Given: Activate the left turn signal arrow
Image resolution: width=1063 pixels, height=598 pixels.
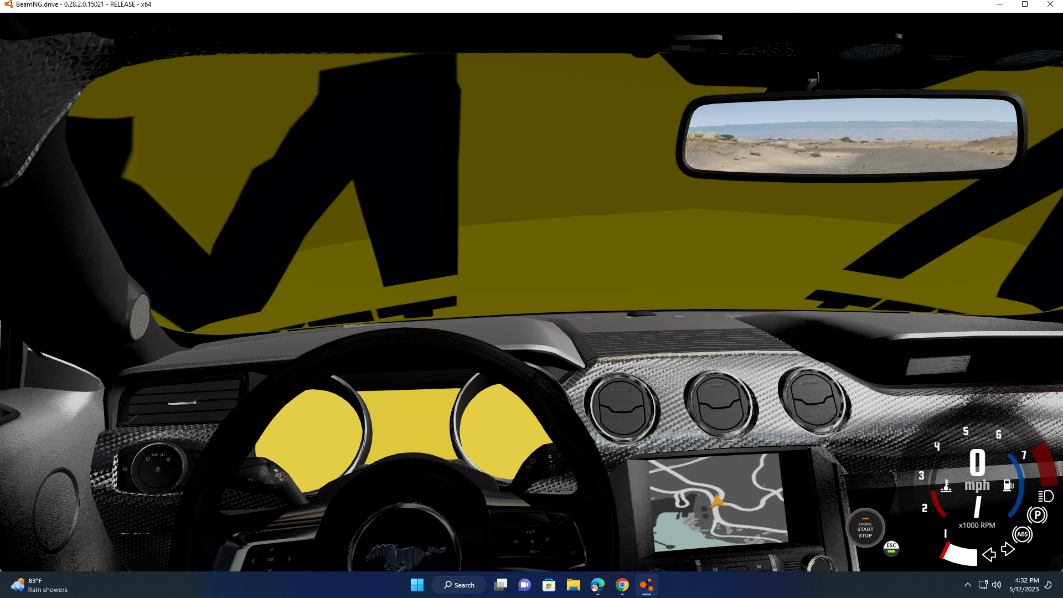Looking at the screenshot, I should [989, 554].
